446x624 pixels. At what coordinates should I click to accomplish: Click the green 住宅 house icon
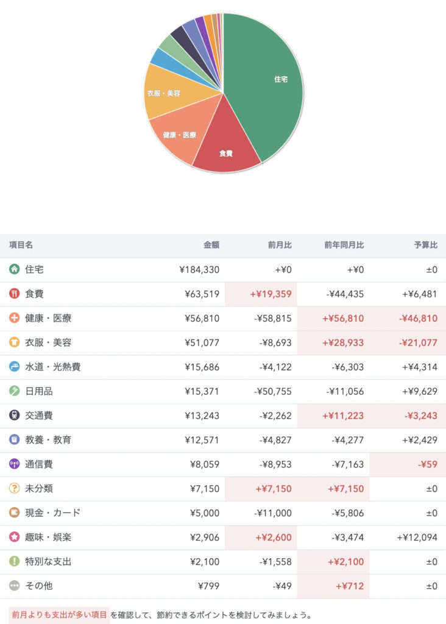(x=14, y=269)
